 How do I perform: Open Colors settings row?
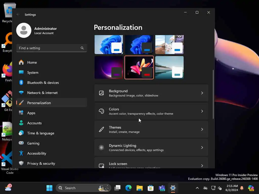point(151,111)
